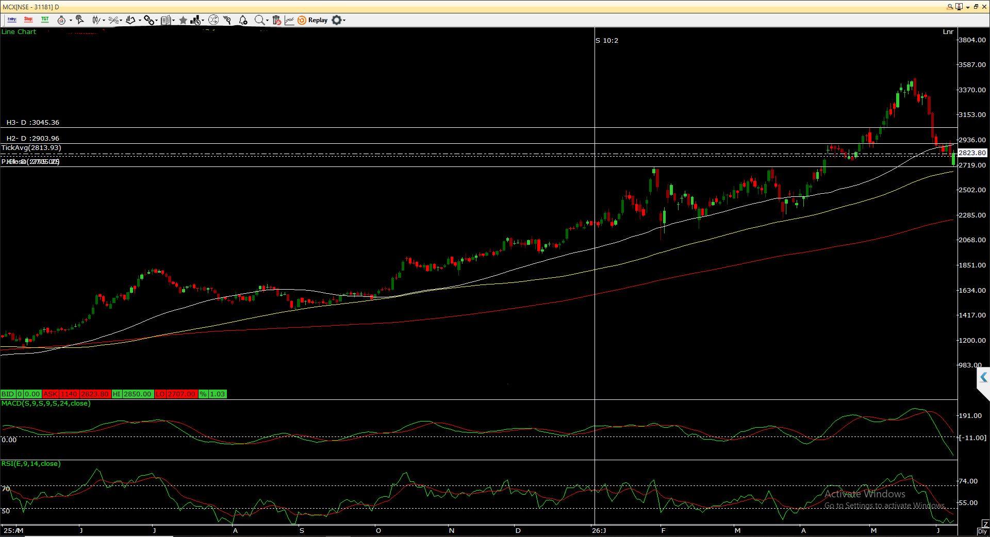Toggle the Z zoom button at corner
Viewport: 990px width, 537px height.
[985, 524]
